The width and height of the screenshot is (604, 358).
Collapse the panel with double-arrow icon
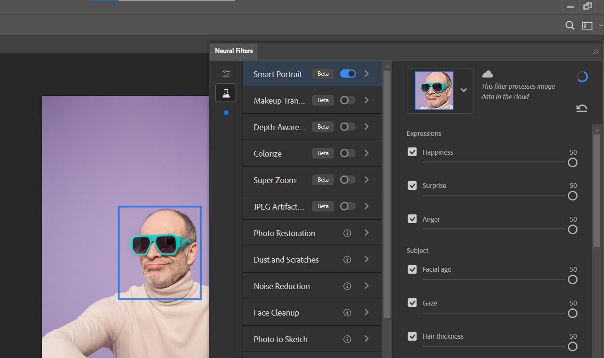tap(596, 52)
